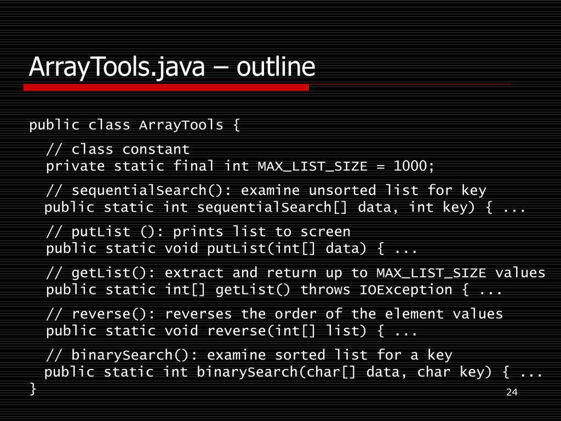Screen dimensions: 561x421
Task: Click the 'public static int sequentialSearch[]' line
Action: pos(285,207)
